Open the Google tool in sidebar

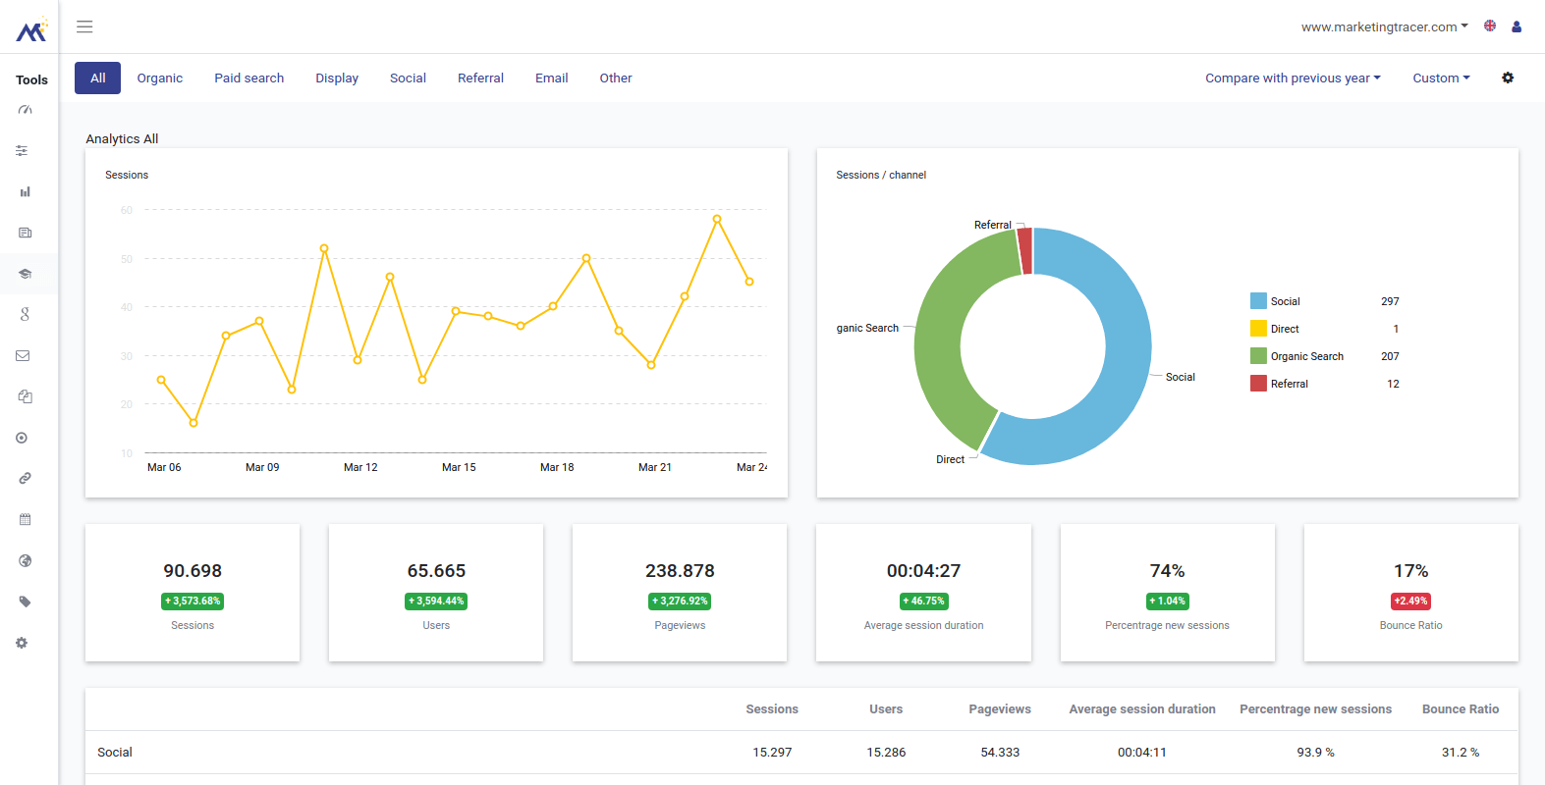(x=26, y=314)
